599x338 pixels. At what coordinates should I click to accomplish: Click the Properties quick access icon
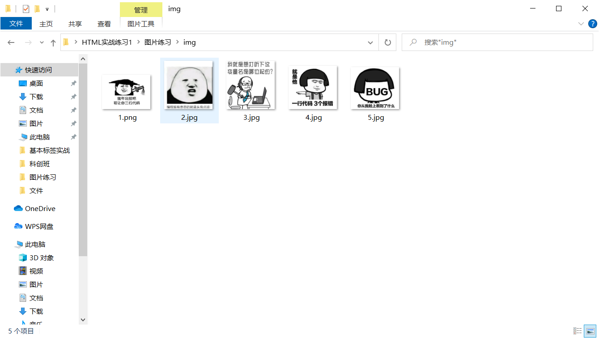coord(26,9)
